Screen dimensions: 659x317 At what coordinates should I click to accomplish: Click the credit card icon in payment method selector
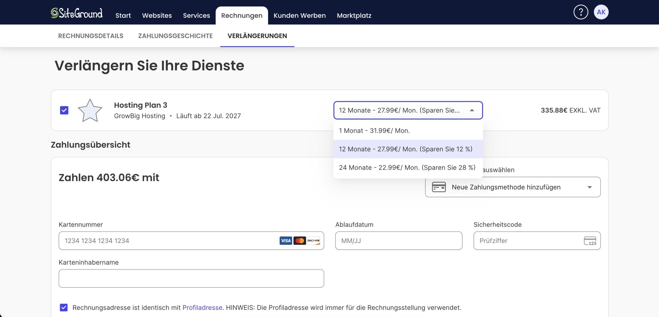click(439, 187)
